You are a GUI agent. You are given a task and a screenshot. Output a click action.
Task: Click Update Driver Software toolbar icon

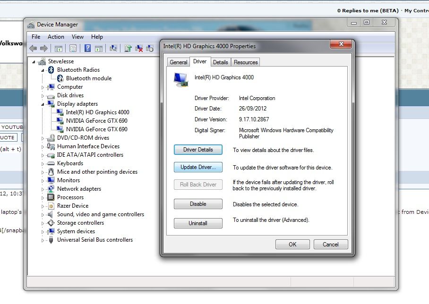click(128, 48)
